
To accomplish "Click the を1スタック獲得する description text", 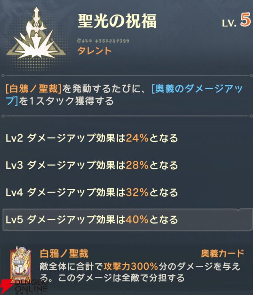I will (x=66, y=101).
